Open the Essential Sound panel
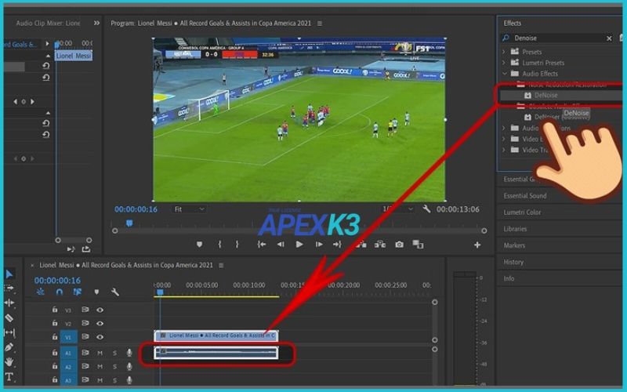This screenshot has height=392, width=627. coord(525,195)
